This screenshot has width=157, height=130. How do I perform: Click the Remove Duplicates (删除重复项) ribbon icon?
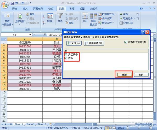coord(93,17)
